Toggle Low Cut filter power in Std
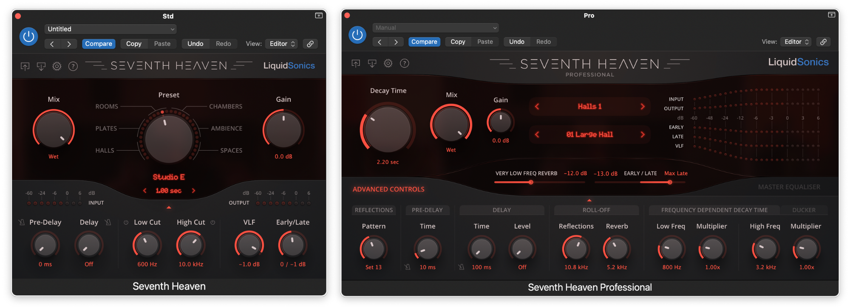This screenshot has height=307, width=850. [x=126, y=223]
